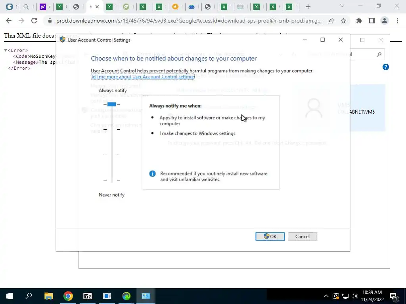Click the 'Choose when to be notified' heading
Image resolution: width=406 pixels, height=304 pixels.
pyautogui.click(x=174, y=59)
